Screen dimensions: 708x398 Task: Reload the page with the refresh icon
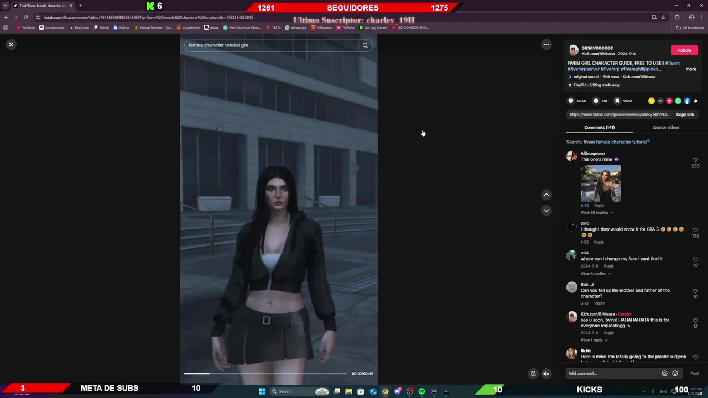tap(25, 17)
